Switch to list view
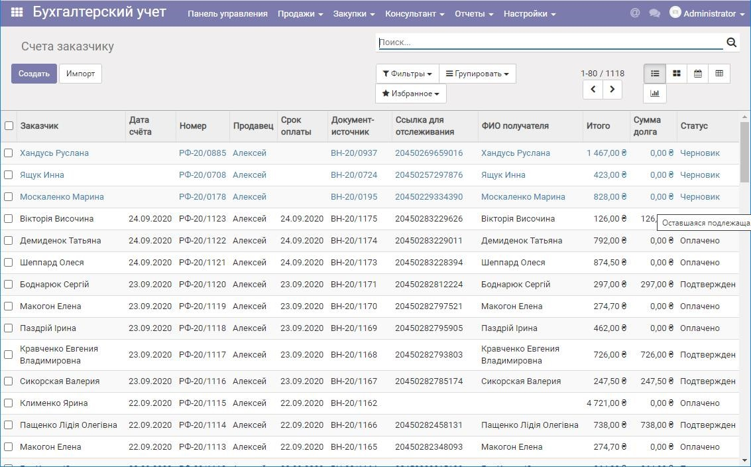The height and width of the screenshot is (467, 751). point(655,74)
